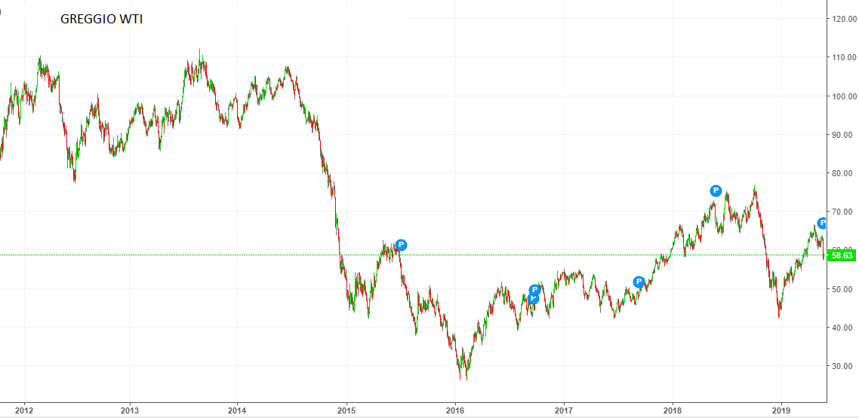Open the P marker in late 2017
859x418 pixels.
(x=639, y=282)
